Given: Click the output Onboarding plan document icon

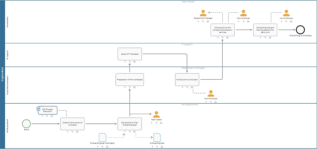Looking at the screenshot, I should pos(157,137).
